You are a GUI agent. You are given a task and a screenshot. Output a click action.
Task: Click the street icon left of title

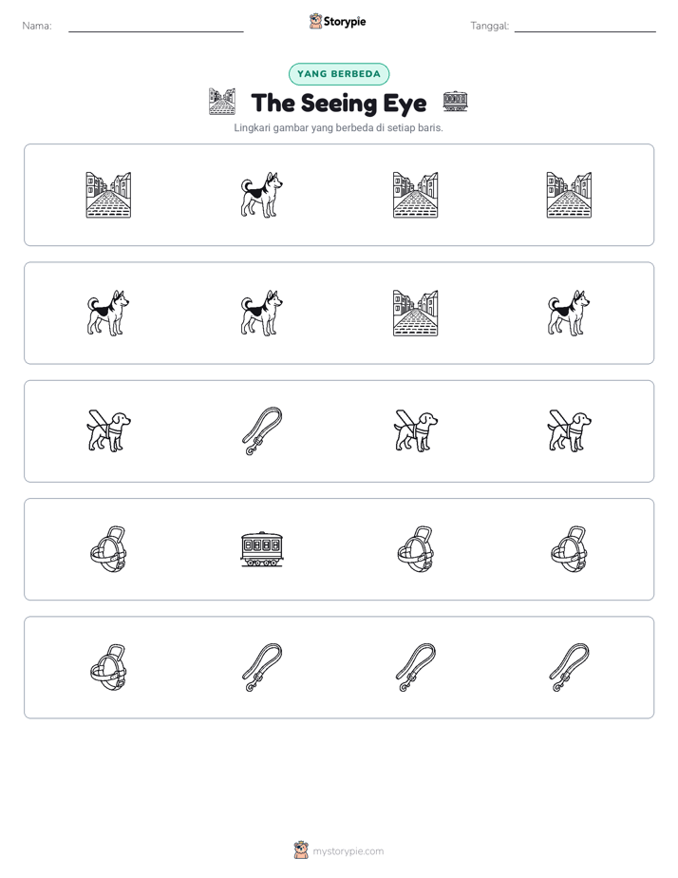click(222, 102)
